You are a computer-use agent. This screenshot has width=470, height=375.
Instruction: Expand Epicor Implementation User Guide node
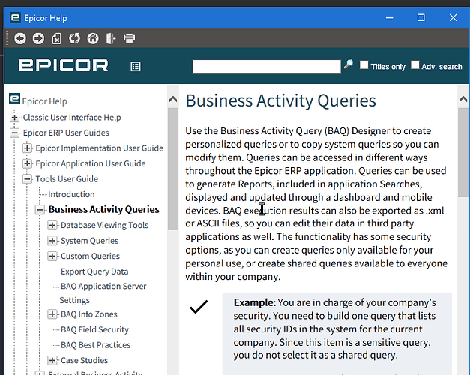click(x=27, y=148)
